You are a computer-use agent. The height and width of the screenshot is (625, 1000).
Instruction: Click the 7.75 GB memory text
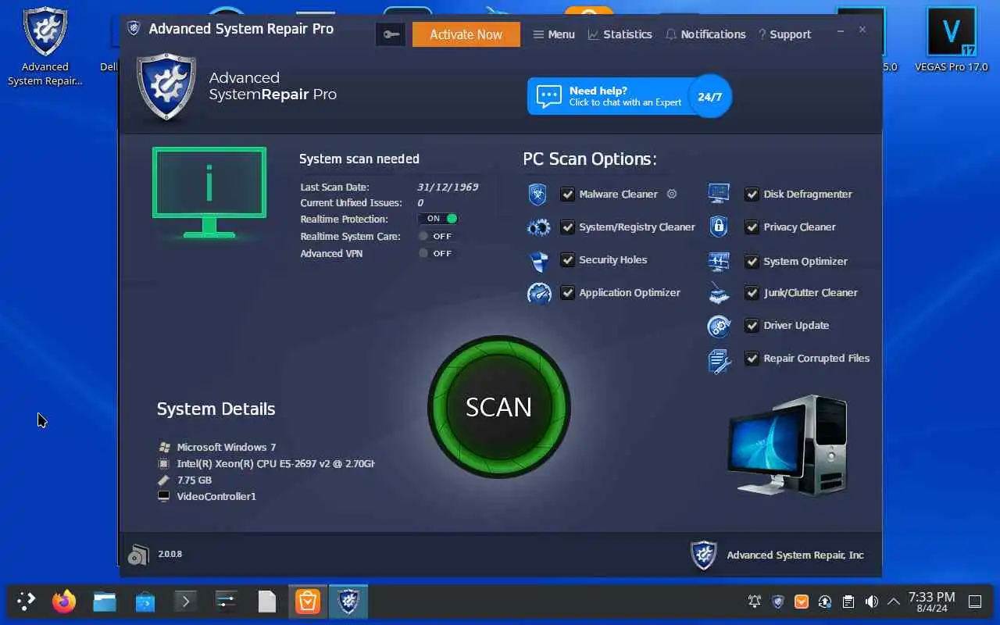tap(195, 480)
